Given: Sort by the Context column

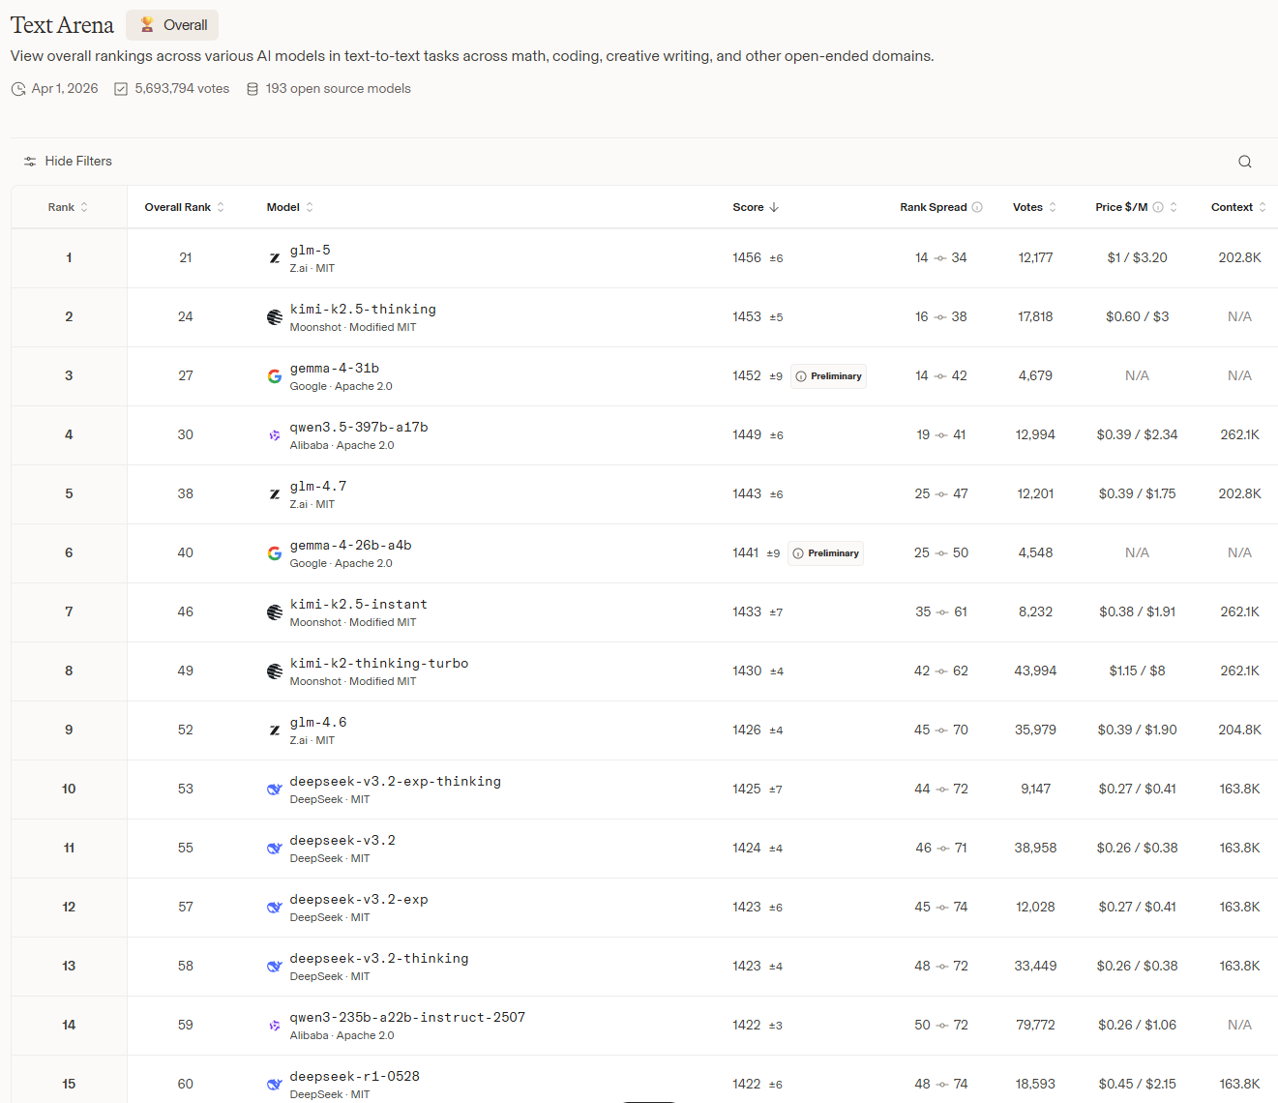Looking at the screenshot, I should [1237, 207].
